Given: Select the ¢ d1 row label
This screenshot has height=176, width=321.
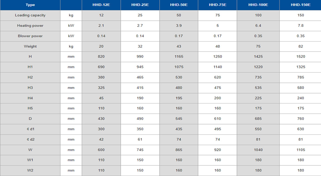Looking at the screenshot, I should point(30,129).
